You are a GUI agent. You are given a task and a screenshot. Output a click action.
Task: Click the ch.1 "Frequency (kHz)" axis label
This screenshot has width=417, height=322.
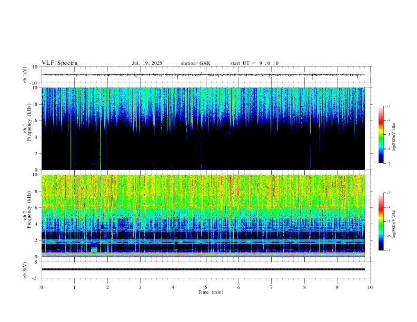(29, 122)
